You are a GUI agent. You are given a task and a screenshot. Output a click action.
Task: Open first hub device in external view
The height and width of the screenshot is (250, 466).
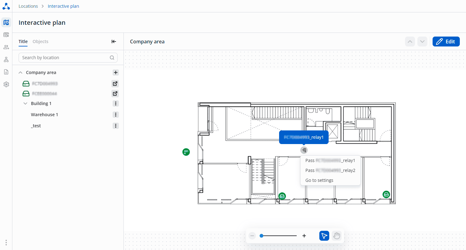(115, 84)
